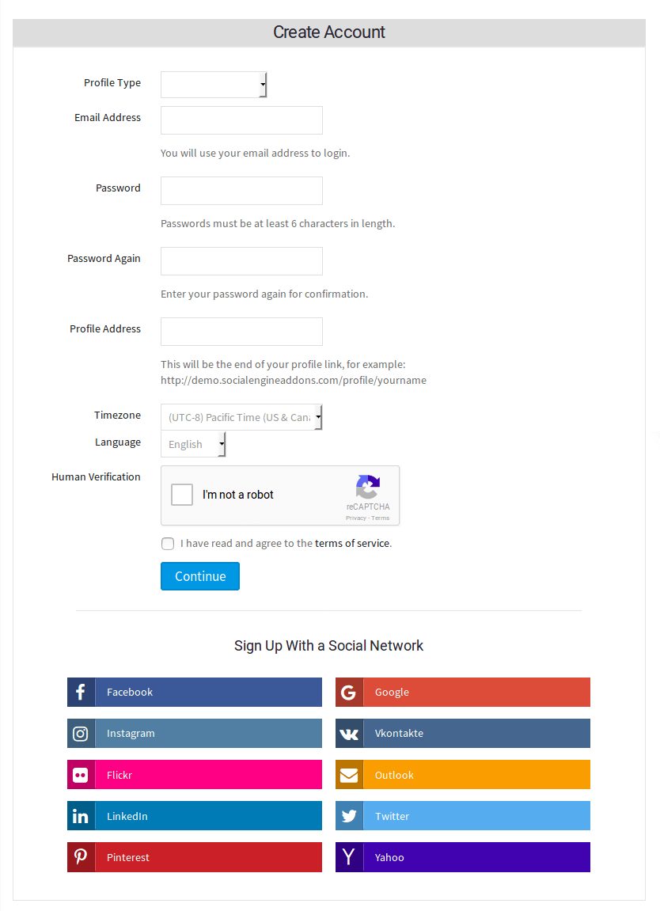The image size is (660, 911).
Task: Click the LinkedIn logo icon
Action: 81,816
